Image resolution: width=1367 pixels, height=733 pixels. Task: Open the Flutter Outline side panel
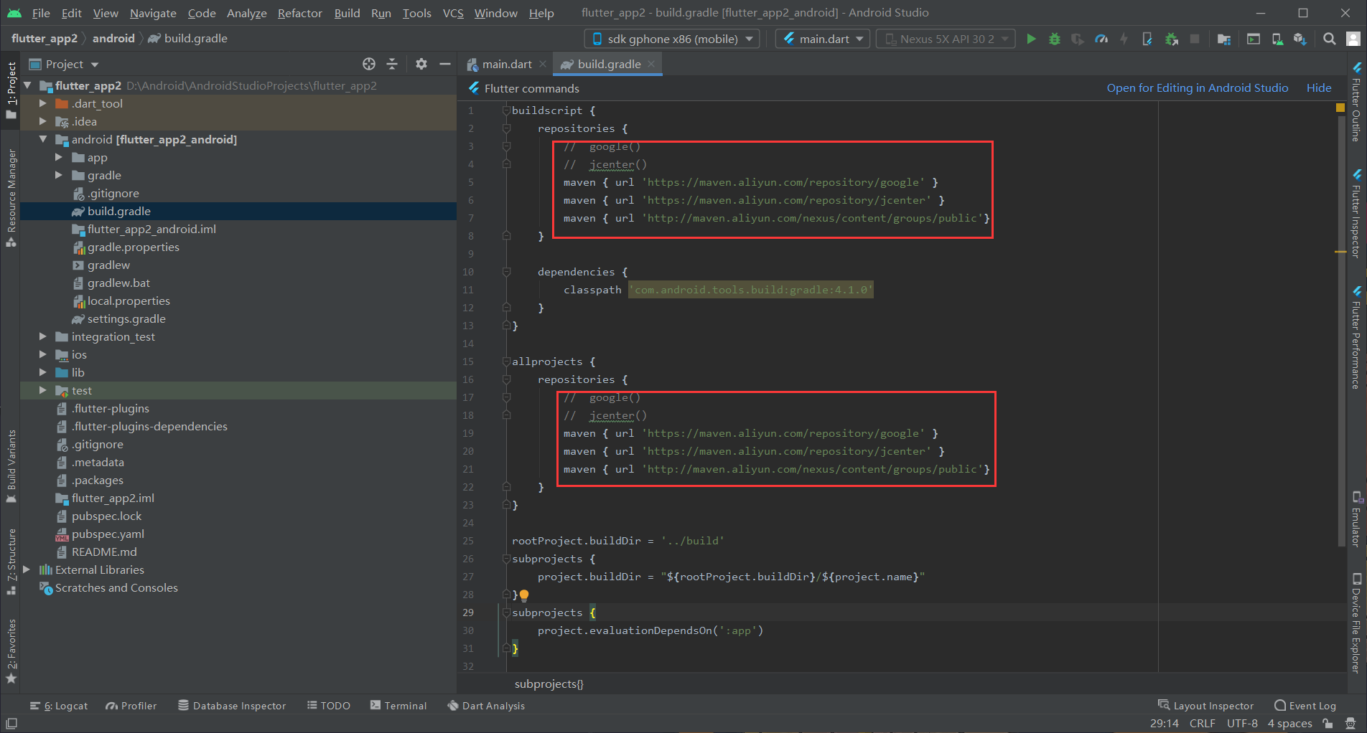coord(1356,103)
